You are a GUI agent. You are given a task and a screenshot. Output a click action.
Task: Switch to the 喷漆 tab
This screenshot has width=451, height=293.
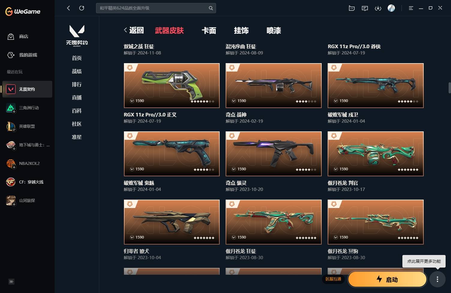tap(274, 30)
